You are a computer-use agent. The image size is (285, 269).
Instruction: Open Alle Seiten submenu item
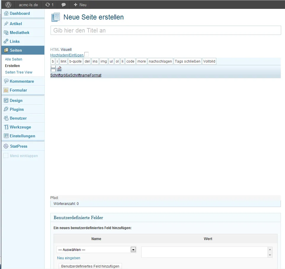(14, 59)
